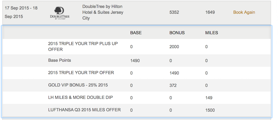Screen dimensions: 278x120
Task: Select the 17 Sep 2015 stay dates
Action: [21, 12]
